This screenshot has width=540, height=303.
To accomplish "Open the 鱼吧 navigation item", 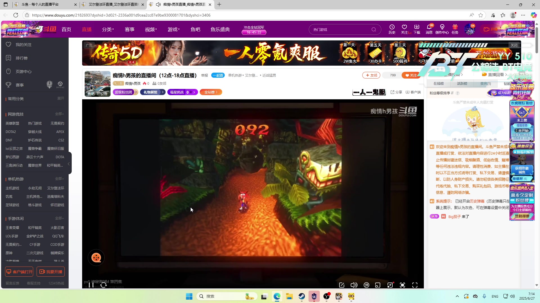I will pos(195,29).
